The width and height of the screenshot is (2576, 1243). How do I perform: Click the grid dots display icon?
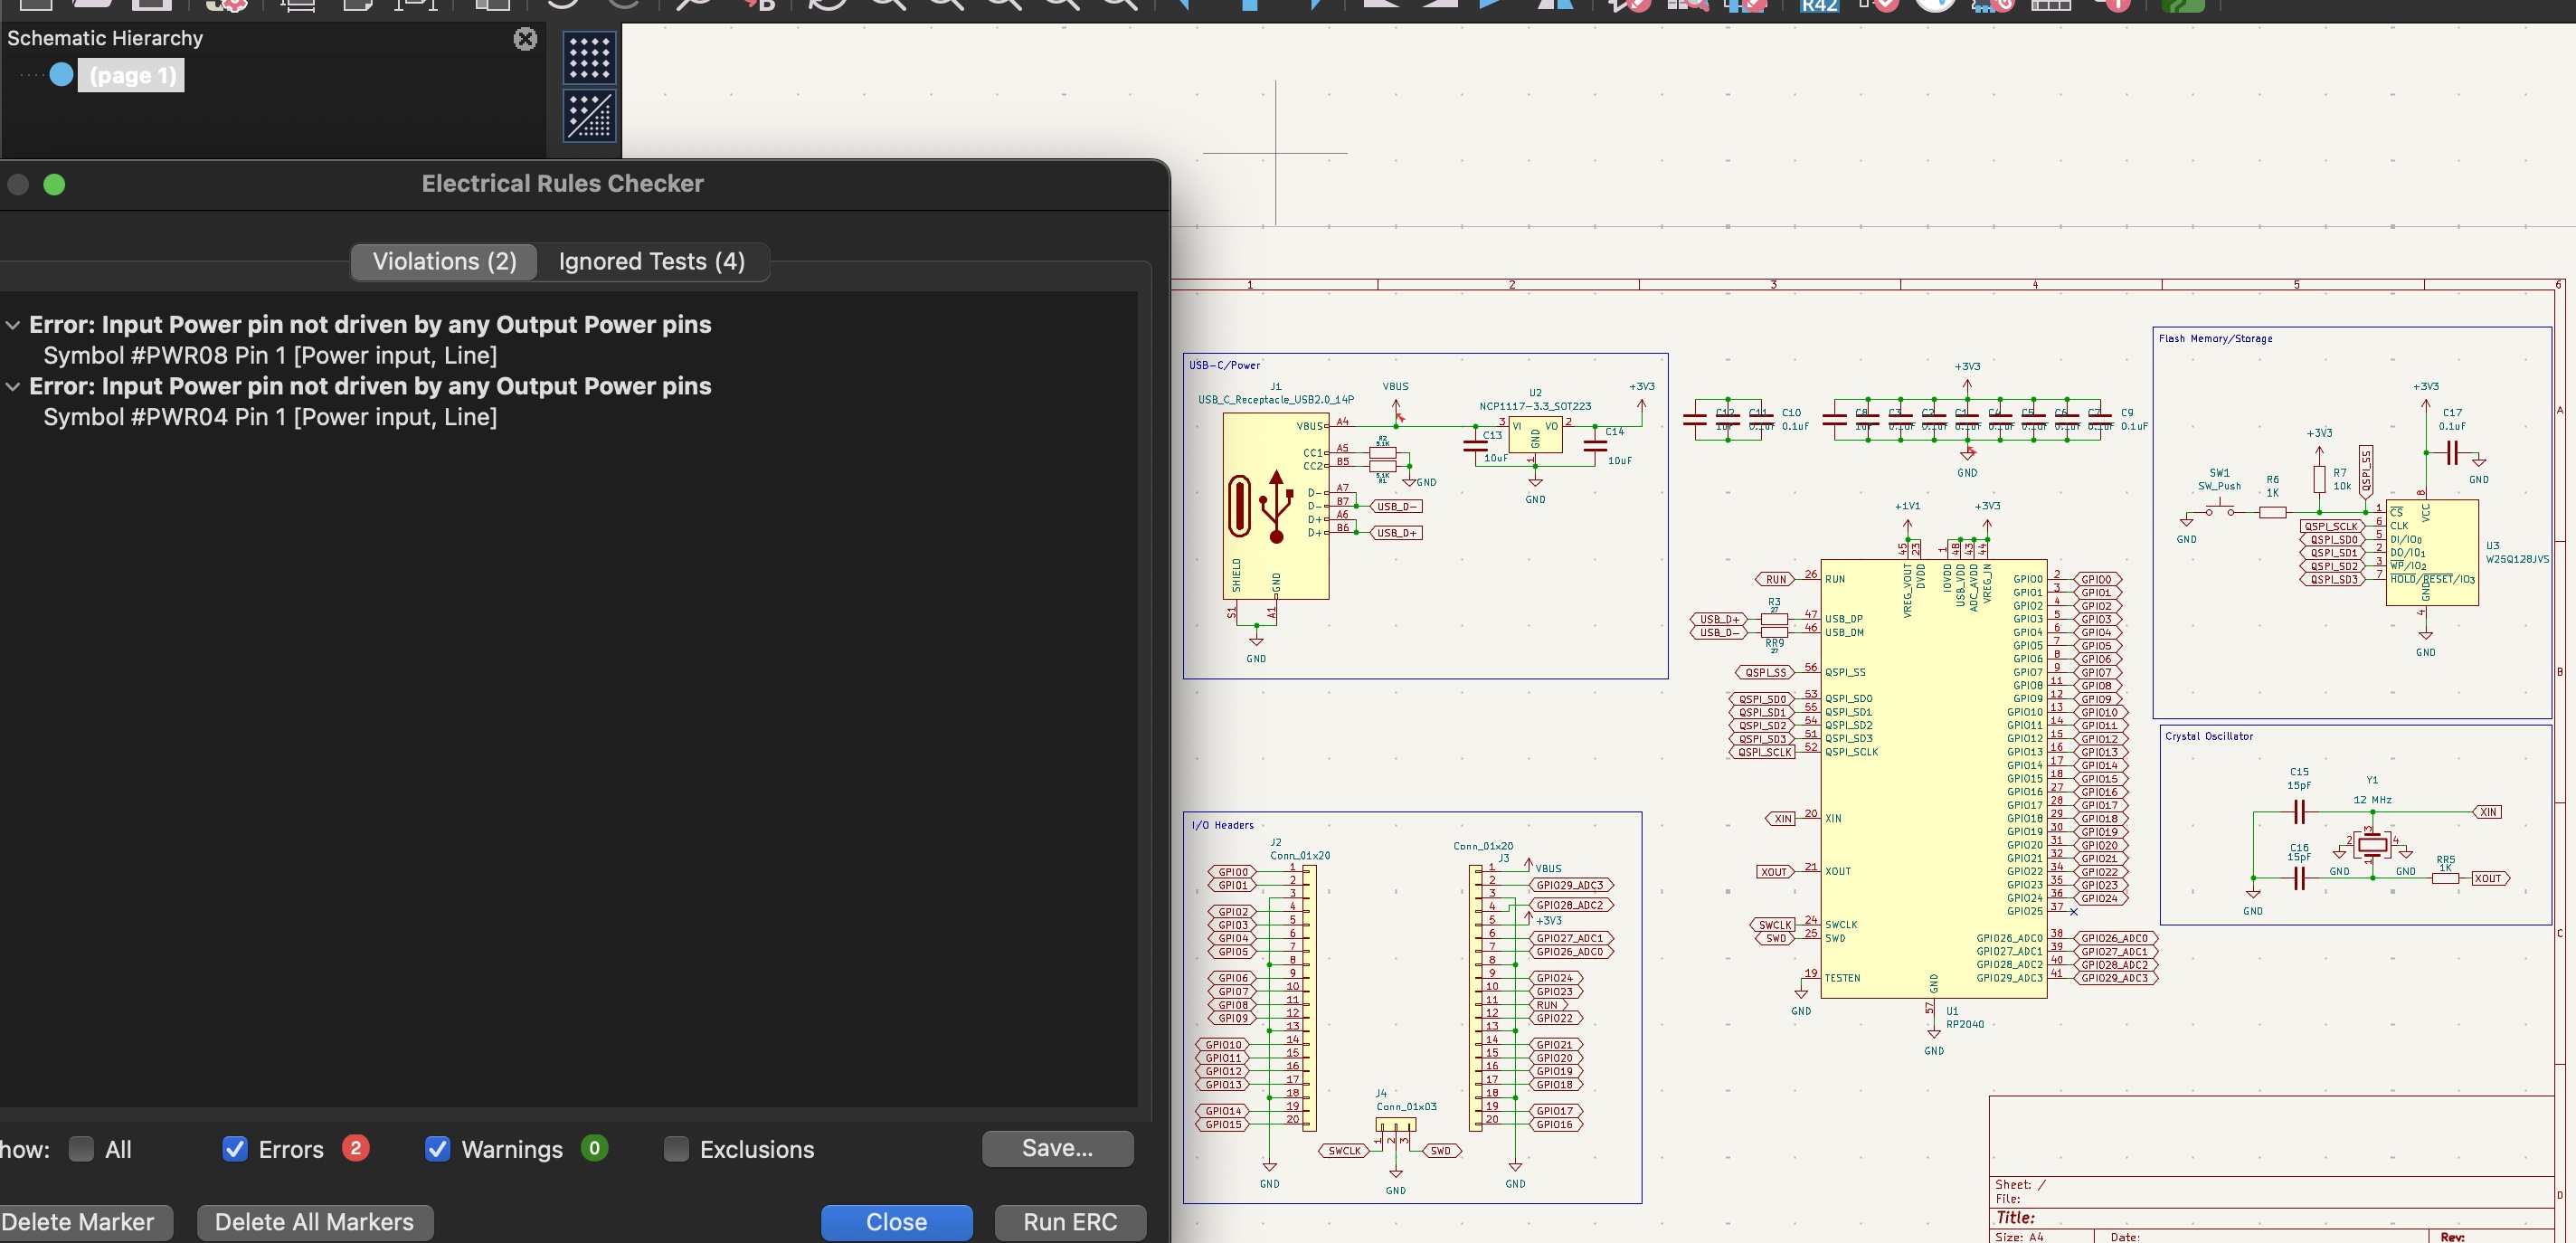click(x=589, y=58)
